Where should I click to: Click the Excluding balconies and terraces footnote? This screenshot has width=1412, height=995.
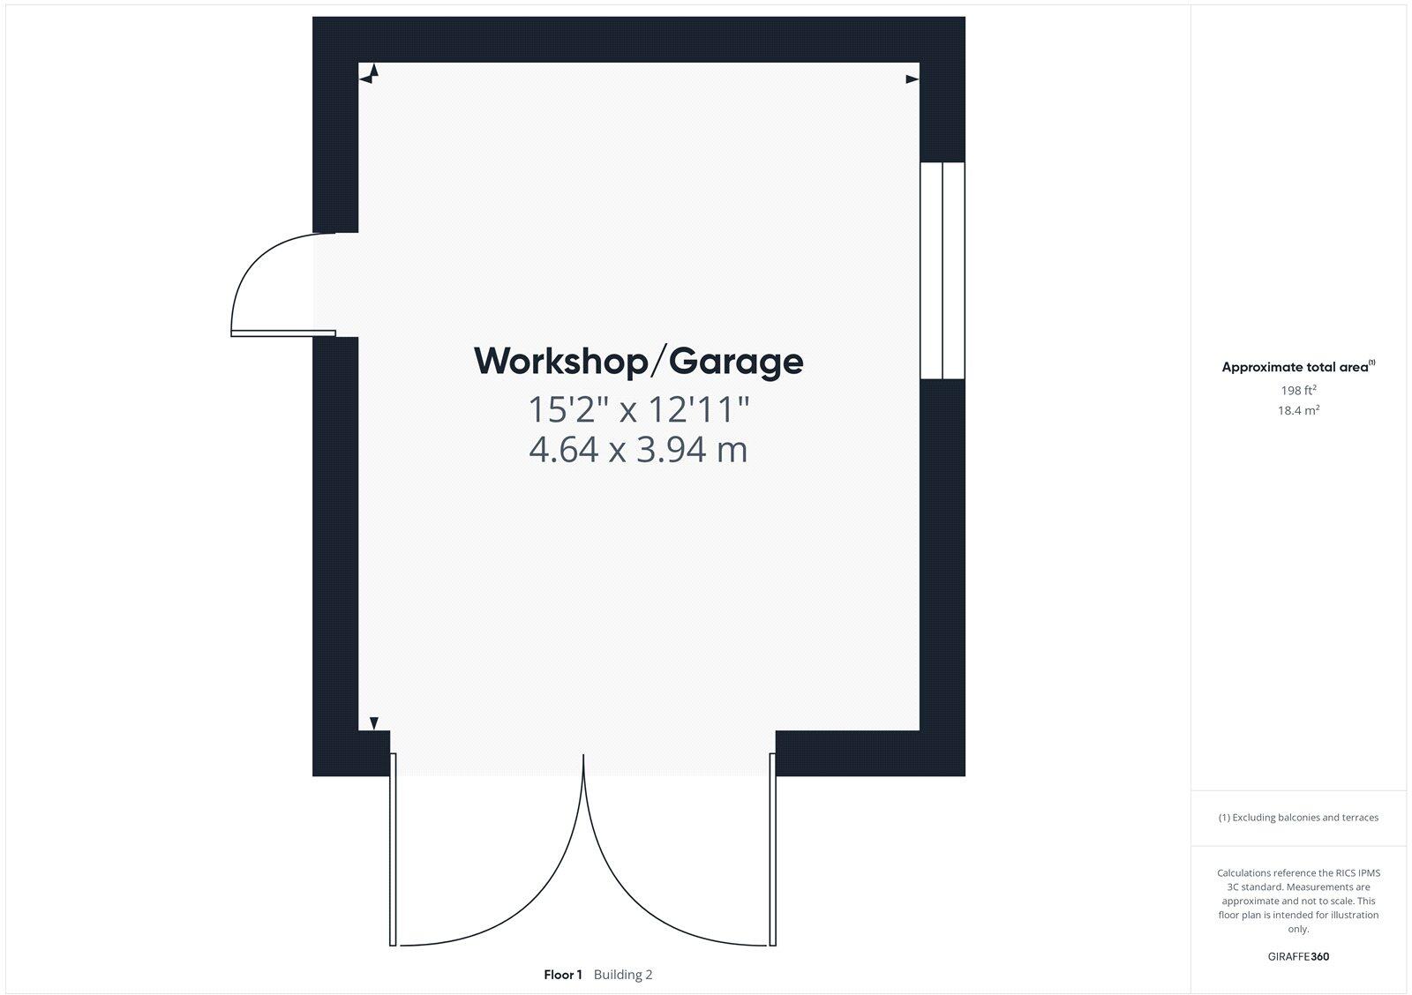point(1298,818)
